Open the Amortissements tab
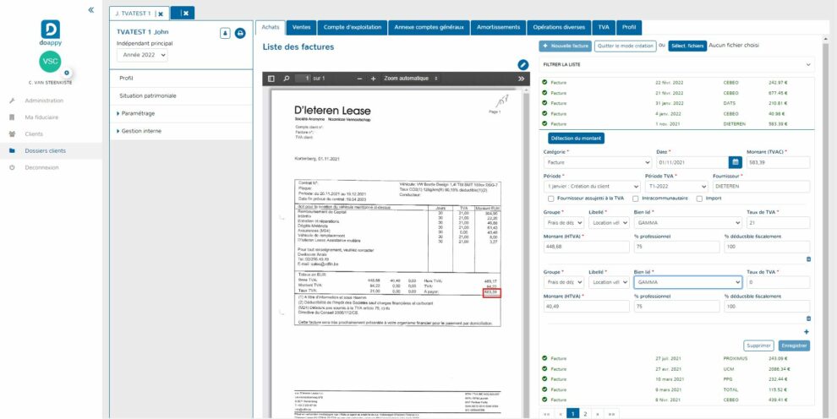Viewport: 837px width, 419px height. click(x=497, y=27)
